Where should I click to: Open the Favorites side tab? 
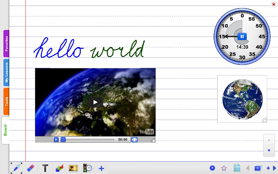click(6, 43)
